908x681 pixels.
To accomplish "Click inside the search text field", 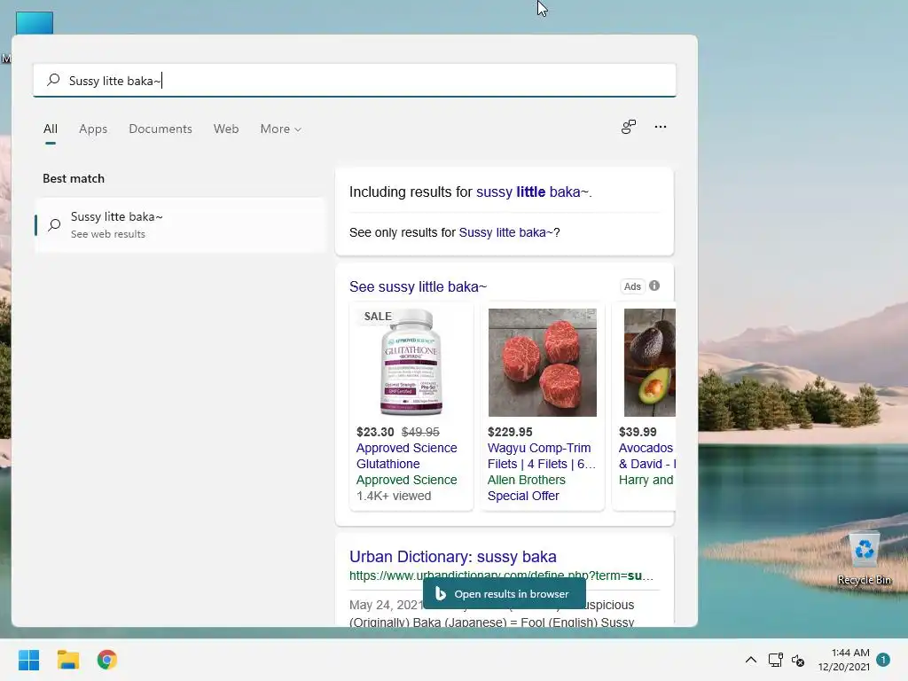I will (x=355, y=80).
